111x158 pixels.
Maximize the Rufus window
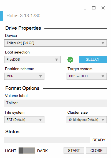pos(94,8)
